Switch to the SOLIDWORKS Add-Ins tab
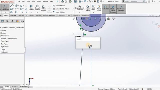Viewport: 160px width, 90px height. [x=33, y=15]
